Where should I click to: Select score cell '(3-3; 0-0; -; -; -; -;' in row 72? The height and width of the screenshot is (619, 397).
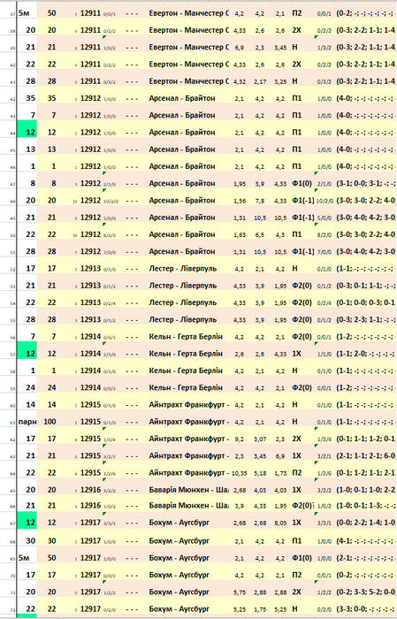pyautogui.click(x=366, y=609)
